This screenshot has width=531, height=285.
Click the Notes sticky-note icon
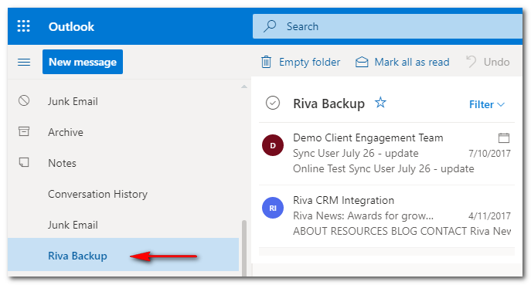pyautogui.click(x=24, y=162)
